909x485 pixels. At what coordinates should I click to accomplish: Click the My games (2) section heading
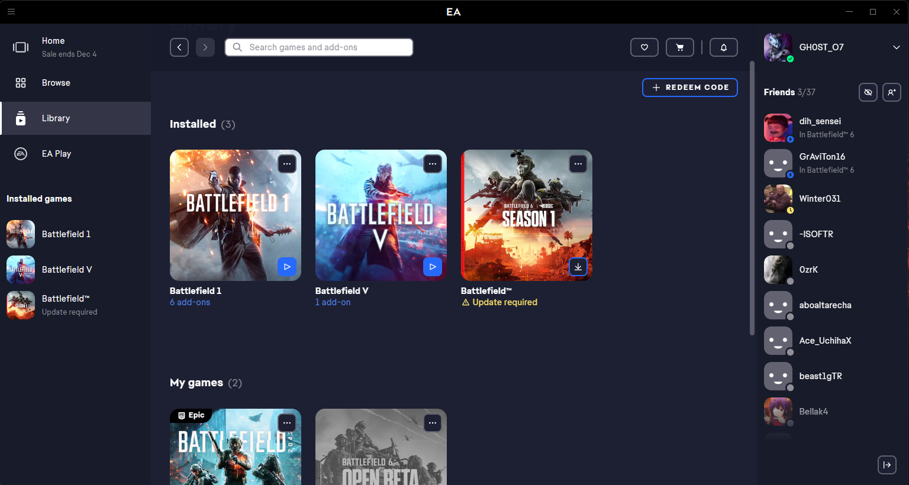[206, 383]
